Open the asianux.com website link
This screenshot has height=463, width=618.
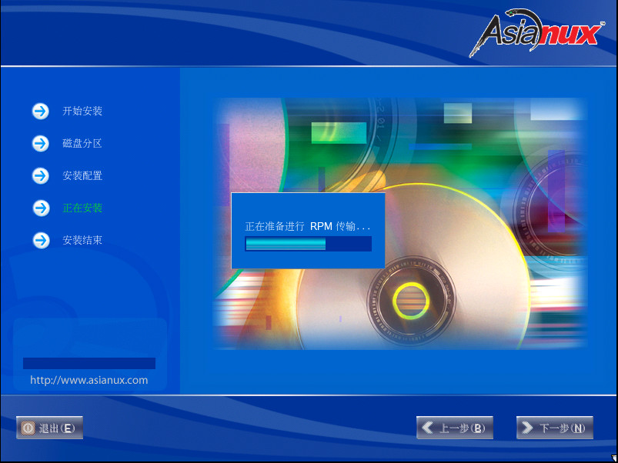tap(89, 380)
